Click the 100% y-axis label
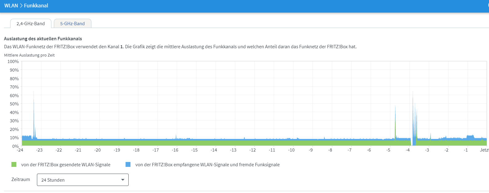The height and width of the screenshot is (193, 489). coord(13,61)
